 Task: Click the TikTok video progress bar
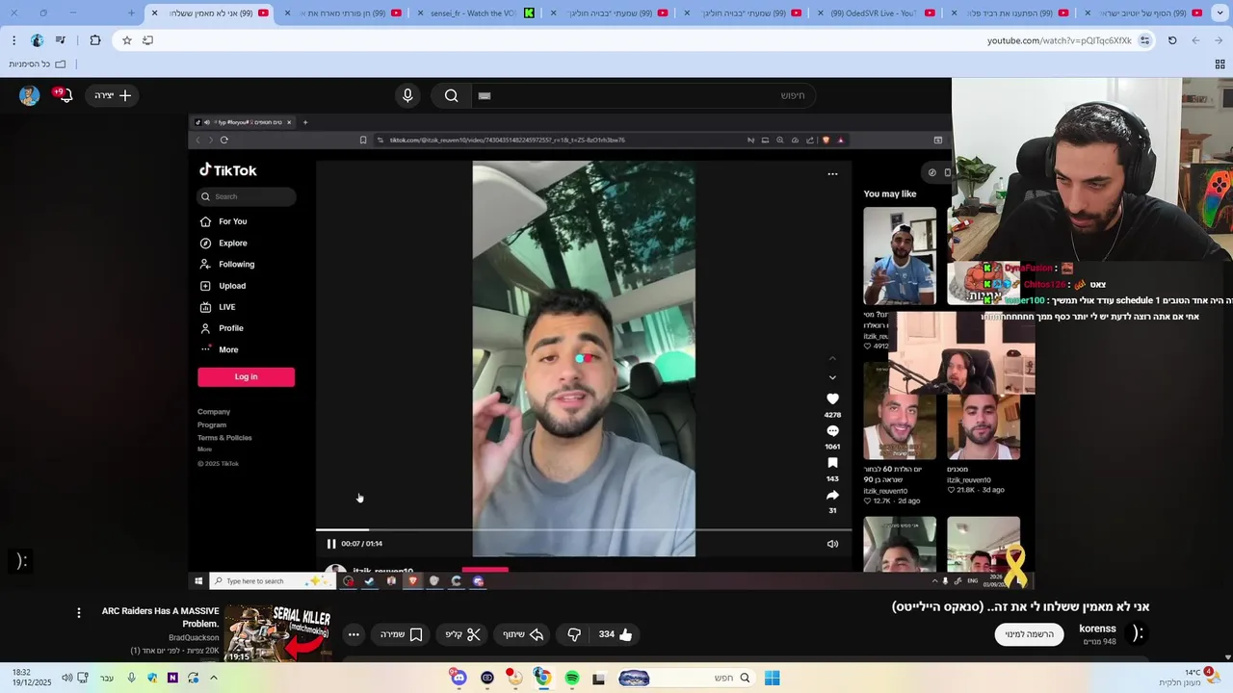(584, 529)
